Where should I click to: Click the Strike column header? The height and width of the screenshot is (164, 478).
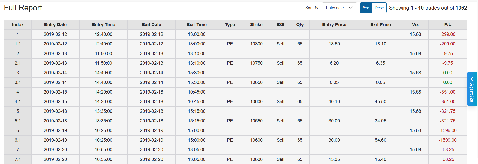coord(256,25)
